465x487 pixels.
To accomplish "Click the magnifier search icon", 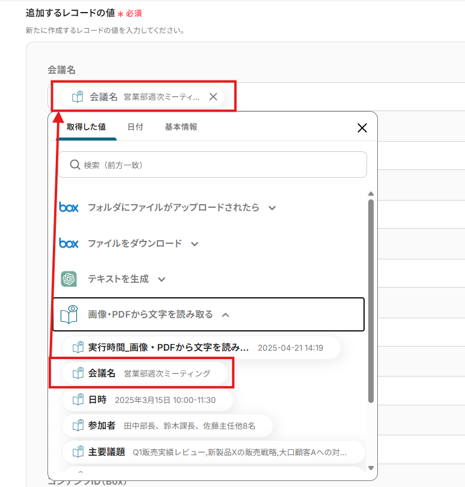I will coord(75,165).
